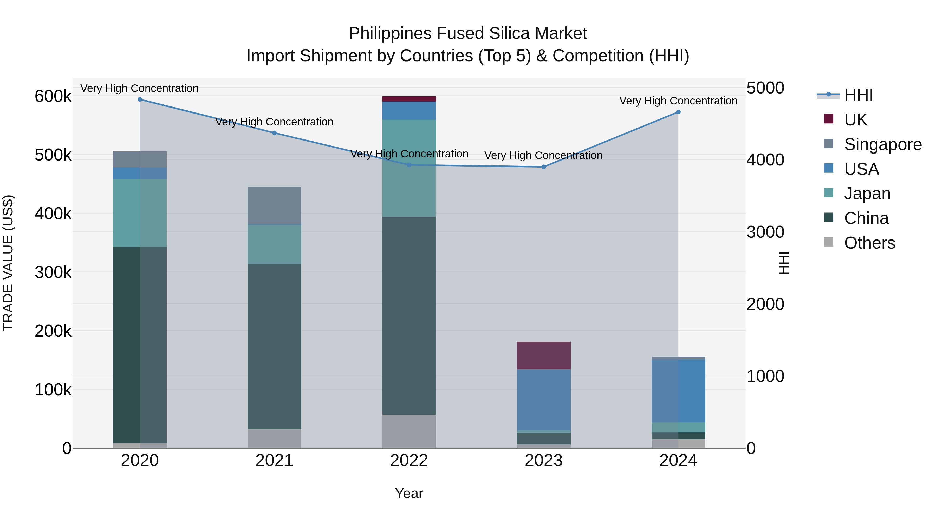This screenshot has width=936, height=526.
Task: Click the 2020 x-axis label
Action: (x=140, y=461)
